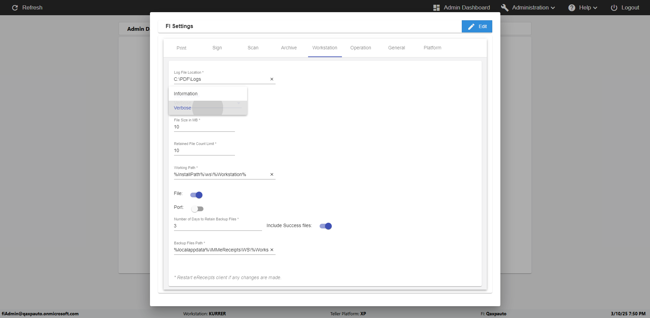The width and height of the screenshot is (650, 318).
Task: Select Information log level option
Action: click(x=208, y=94)
